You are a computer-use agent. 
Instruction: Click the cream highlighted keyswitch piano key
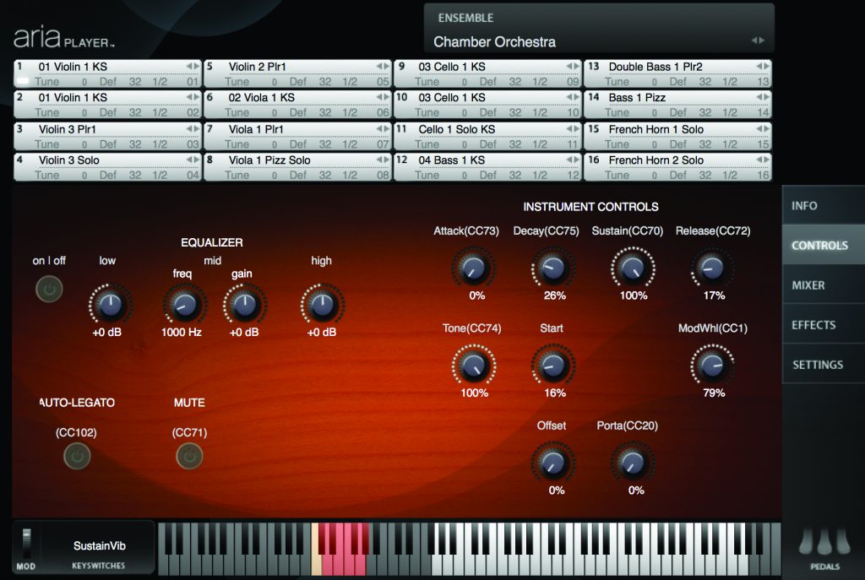click(316, 549)
